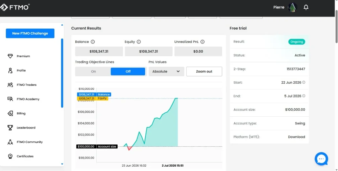Click sidebar scroll up arrow

coord(62,25)
